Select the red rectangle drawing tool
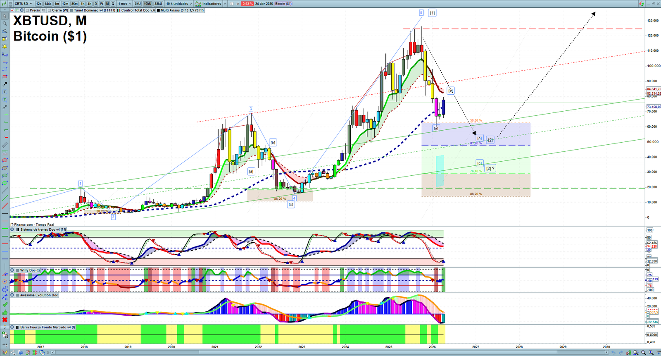Viewport: 661px width, 356px height. click(x=5, y=76)
